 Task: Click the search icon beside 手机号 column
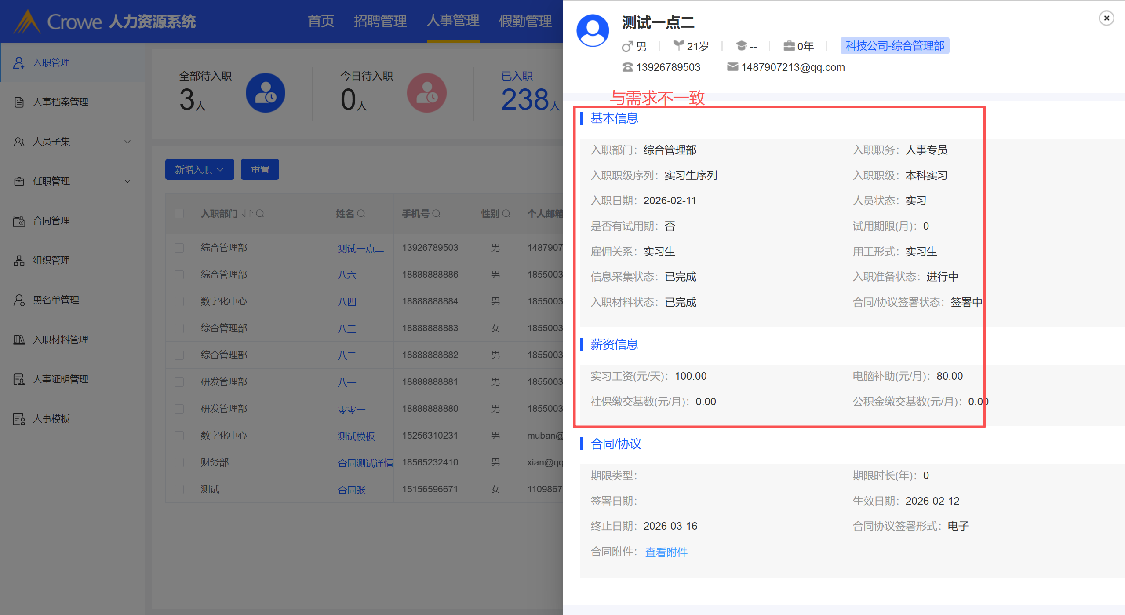click(436, 214)
